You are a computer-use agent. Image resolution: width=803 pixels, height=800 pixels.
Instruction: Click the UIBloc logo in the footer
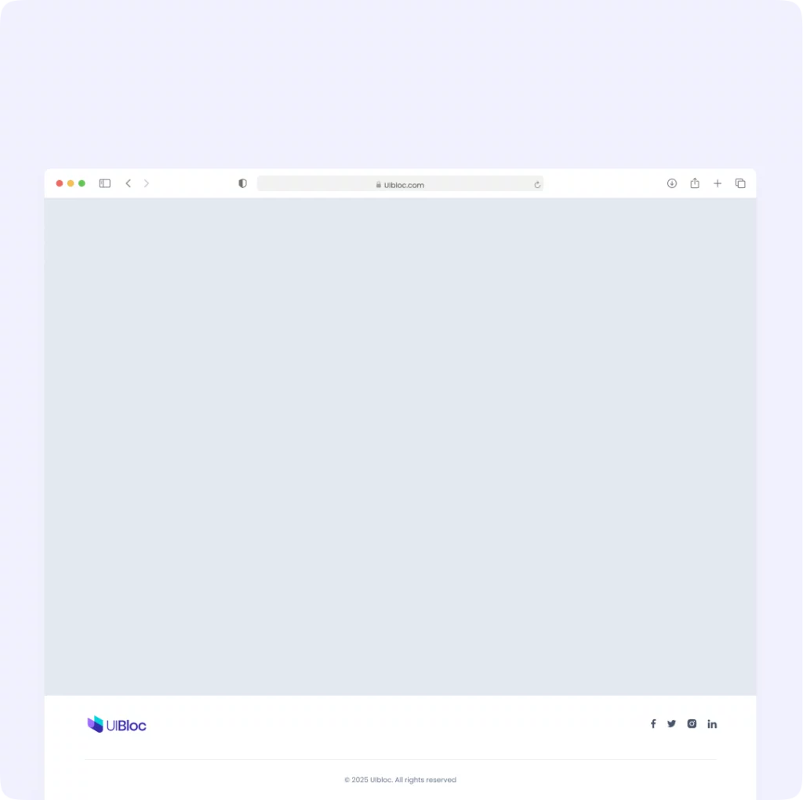[x=117, y=724]
